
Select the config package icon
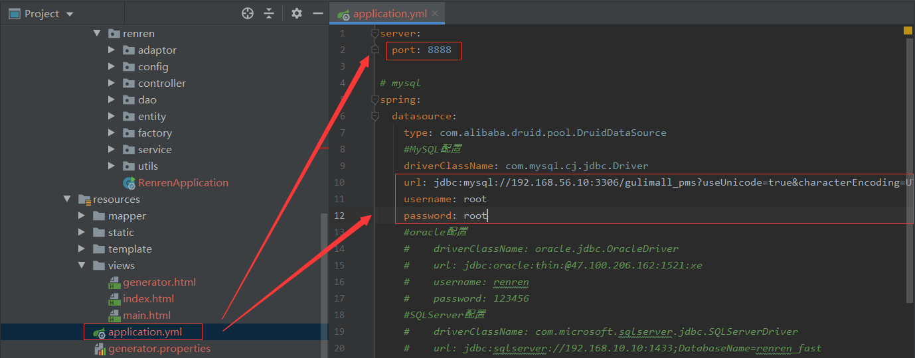[x=128, y=66]
